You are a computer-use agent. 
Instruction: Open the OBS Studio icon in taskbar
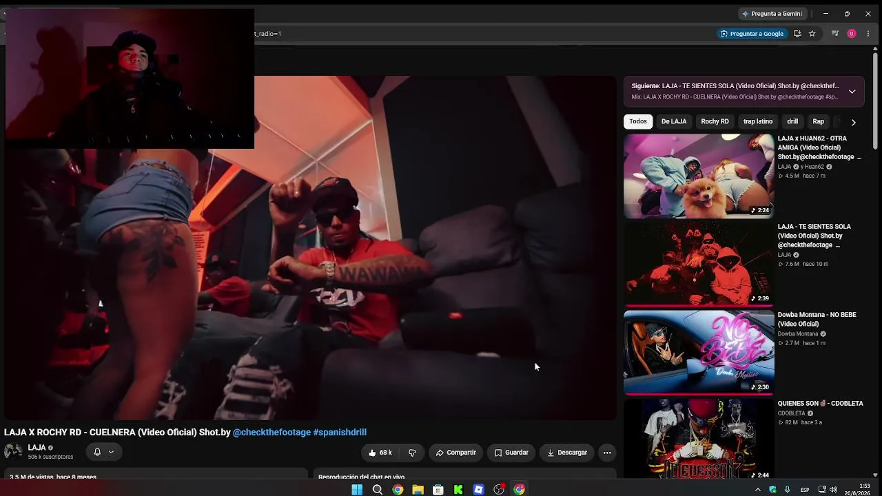click(x=499, y=490)
